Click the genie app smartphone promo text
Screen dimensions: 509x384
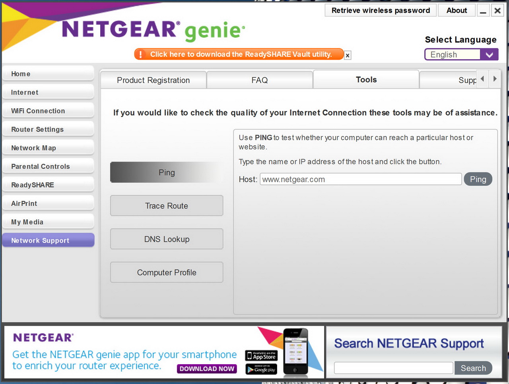point(124,360)
